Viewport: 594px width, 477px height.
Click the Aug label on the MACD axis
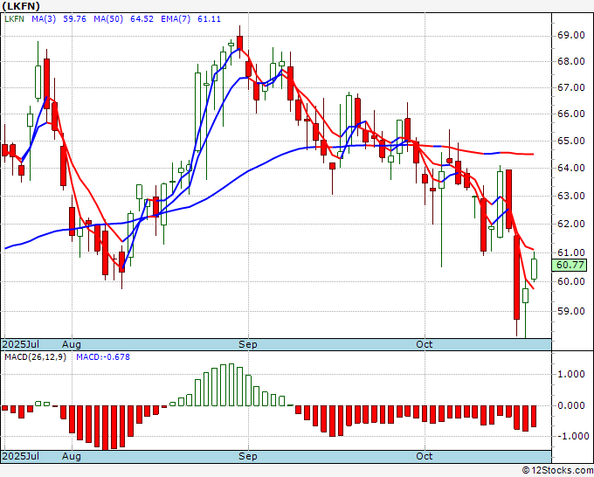pyautogui.click(x=72, y=456)
